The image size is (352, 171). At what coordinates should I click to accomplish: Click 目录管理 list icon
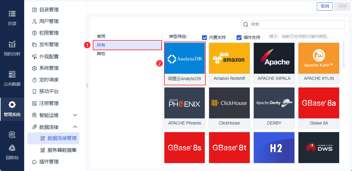pos(34,10)
